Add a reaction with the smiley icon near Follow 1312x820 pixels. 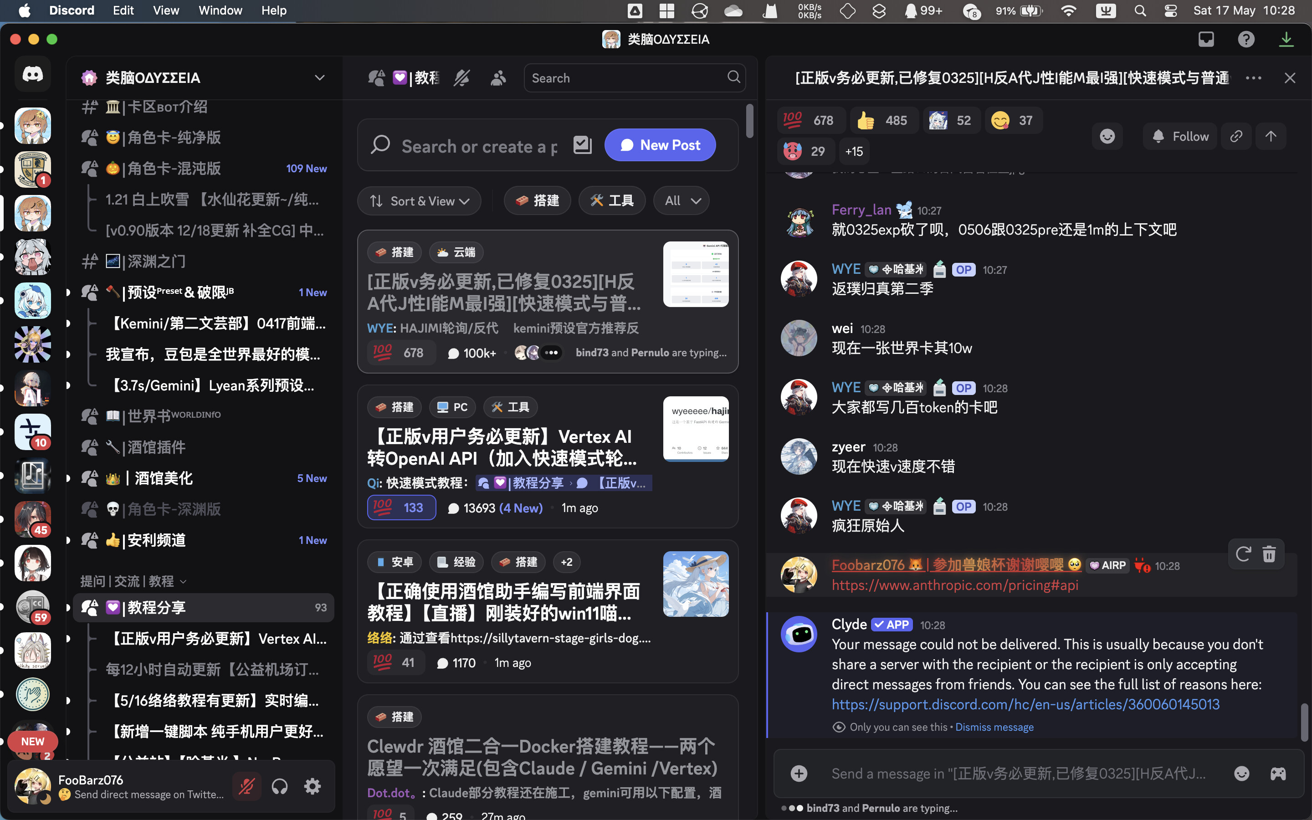[1107, 136]
